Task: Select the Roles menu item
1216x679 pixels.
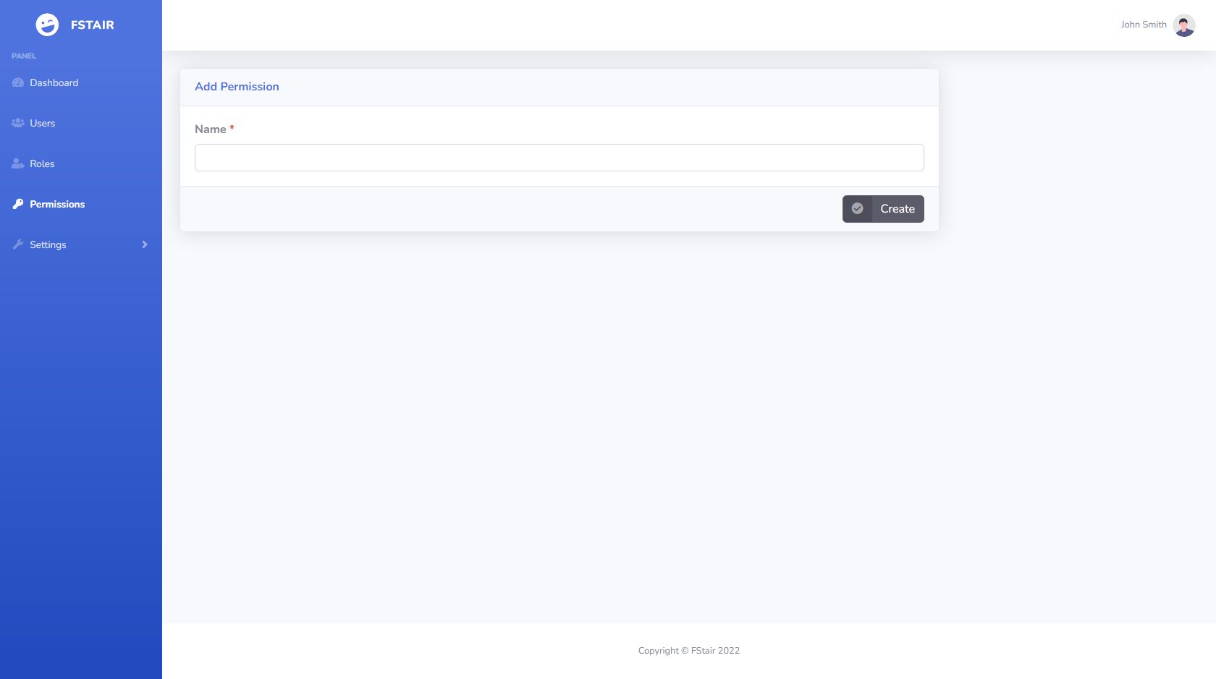Action: (42, 164)
